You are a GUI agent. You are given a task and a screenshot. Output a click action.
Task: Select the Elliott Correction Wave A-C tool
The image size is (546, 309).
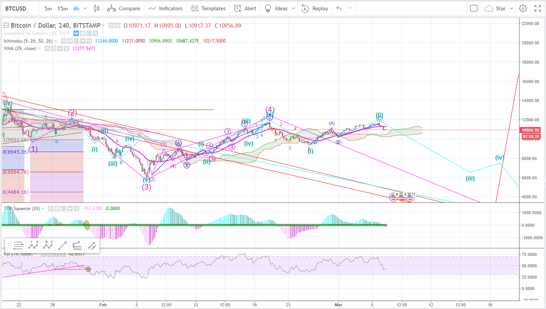pyautogui.click(x=48, y=246)
